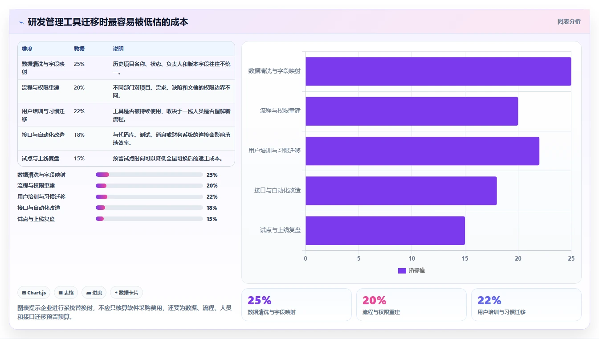Click the chart bar for 用户培训与习惯迁移
This screenshot has width=599, height=339.
(422, 151)
